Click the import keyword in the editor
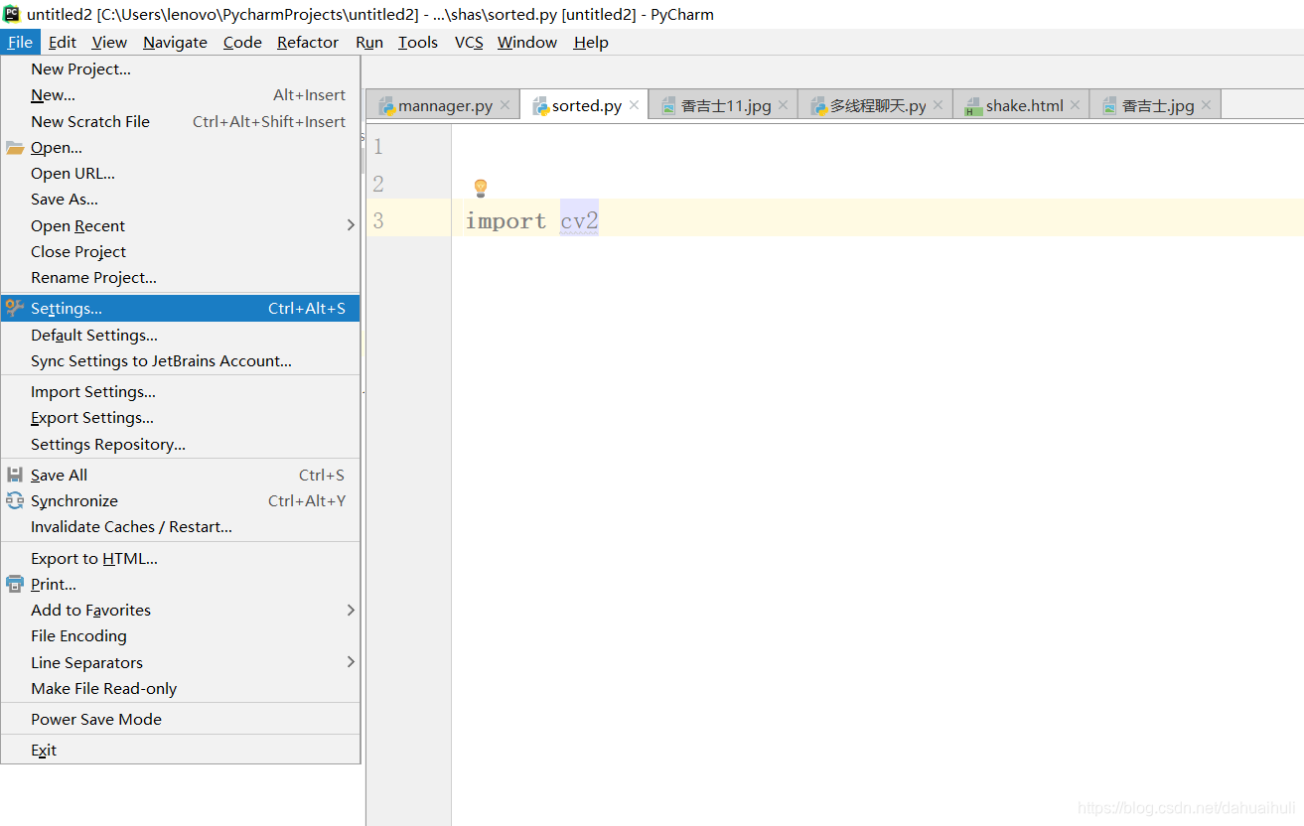 [x=506, y=220]
